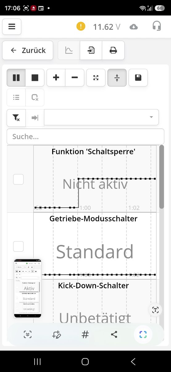Open the headset support icon

tap(157, 26)
